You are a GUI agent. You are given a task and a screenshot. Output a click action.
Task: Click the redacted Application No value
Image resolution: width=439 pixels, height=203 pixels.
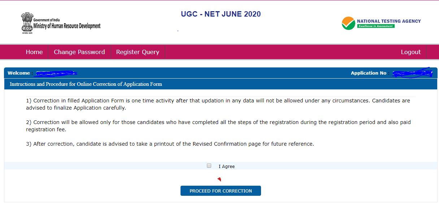[412, 73]
